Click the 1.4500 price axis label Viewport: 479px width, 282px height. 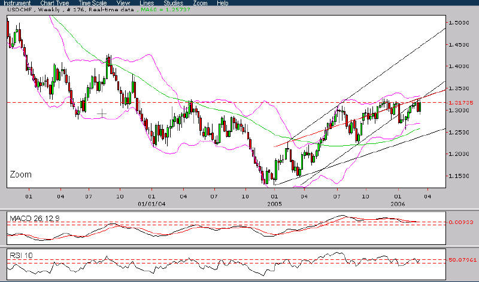[459, 45]
